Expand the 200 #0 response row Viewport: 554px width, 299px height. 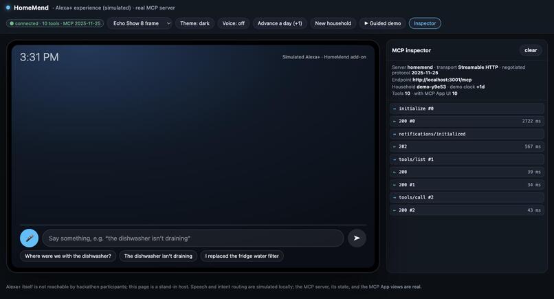pos(467,121)
